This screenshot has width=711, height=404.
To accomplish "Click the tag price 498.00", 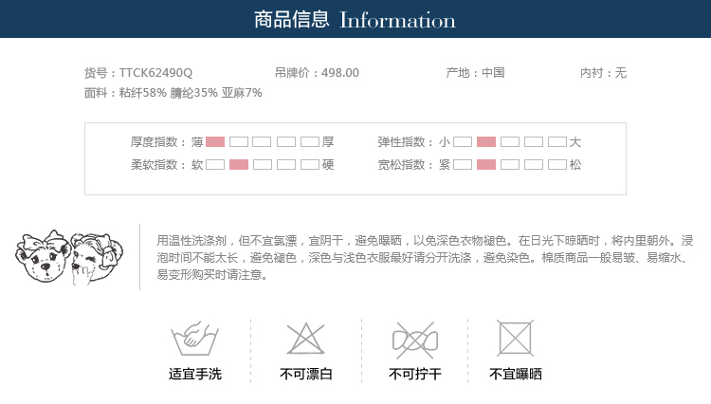I will click(x=340, y=72).
